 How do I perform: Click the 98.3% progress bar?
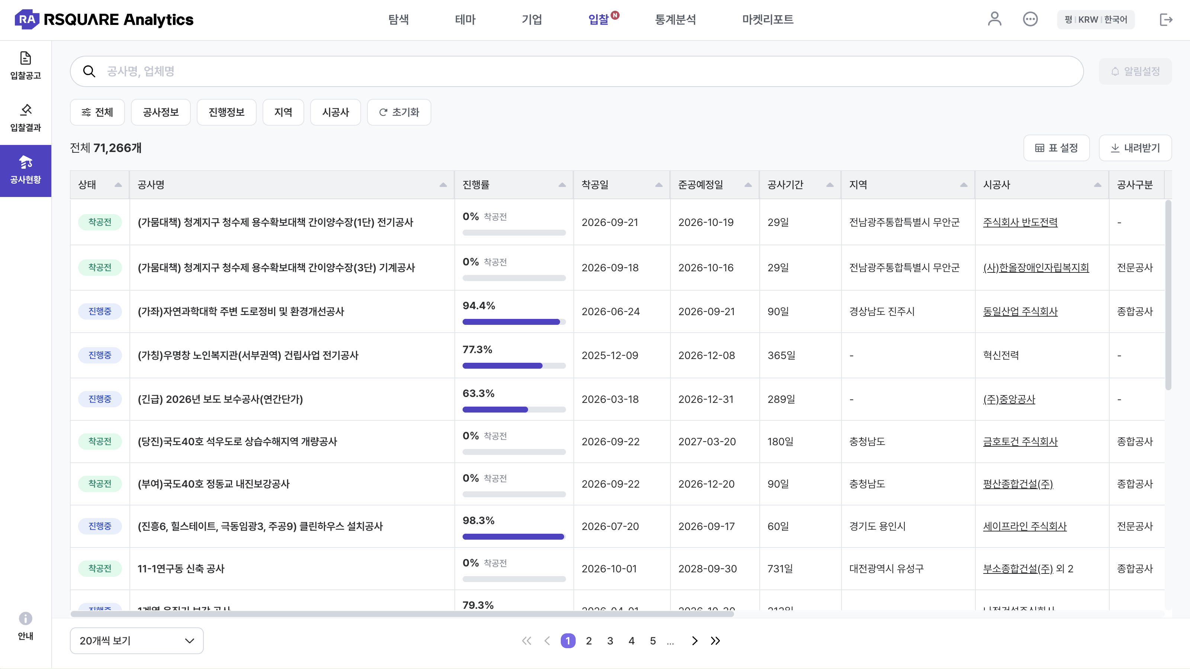[514, 536]
